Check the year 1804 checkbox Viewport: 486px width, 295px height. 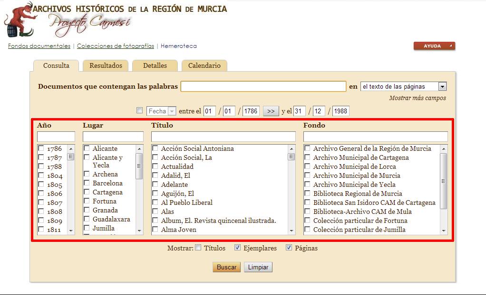coord(41,175)
